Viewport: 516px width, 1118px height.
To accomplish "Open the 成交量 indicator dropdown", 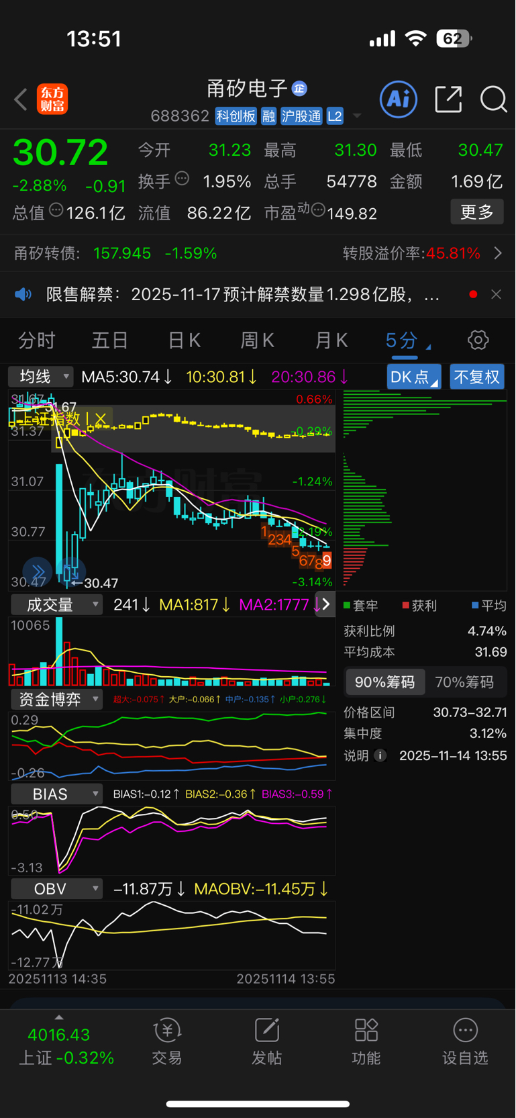I will [x=56, y=605].
